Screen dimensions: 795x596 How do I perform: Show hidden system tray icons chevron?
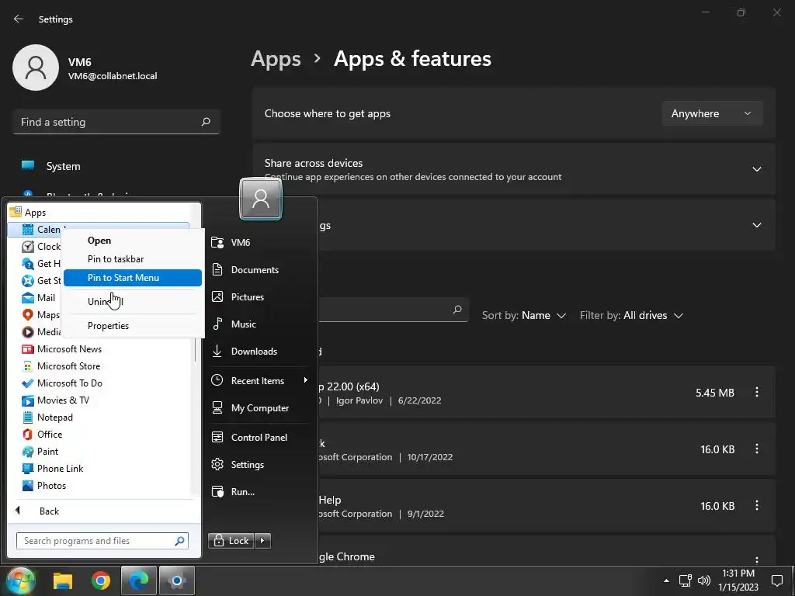[666, 580]
